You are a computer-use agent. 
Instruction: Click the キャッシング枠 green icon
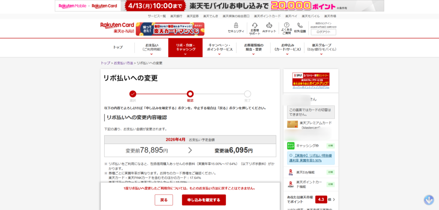[x=291, y=145]
